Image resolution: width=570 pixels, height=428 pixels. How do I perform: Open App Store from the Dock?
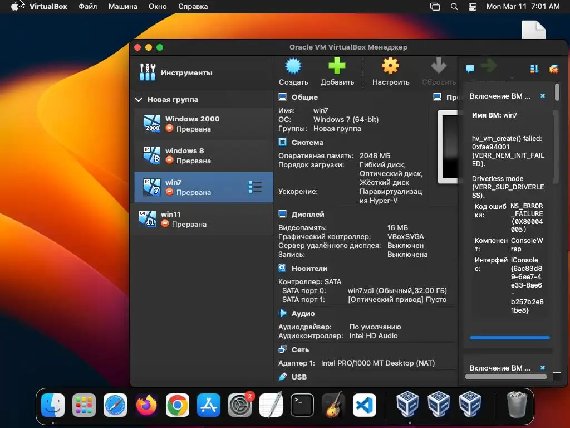(209, 405)
